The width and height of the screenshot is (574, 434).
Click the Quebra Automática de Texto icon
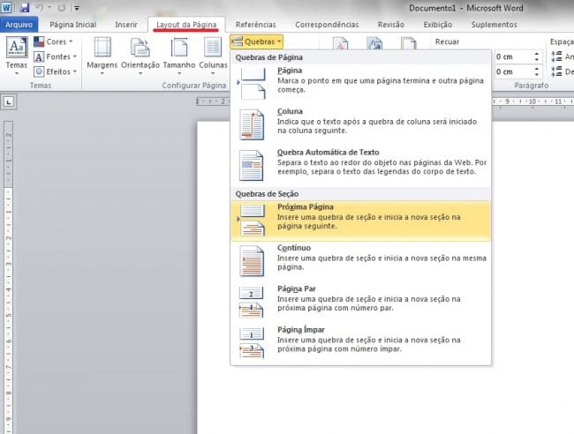click(252, 166)
